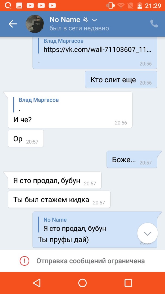
Task: Tap the battery icon in status bar
Action: pyautogui.click(x=140, y=5)
